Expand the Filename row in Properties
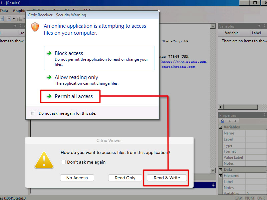Screen dimensions: 267x200 pos(220,176)
